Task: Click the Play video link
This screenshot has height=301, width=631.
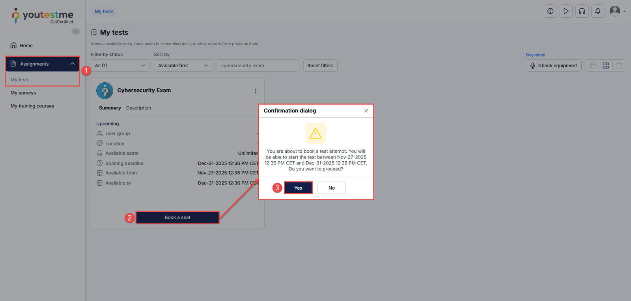Action: [535, 55]
